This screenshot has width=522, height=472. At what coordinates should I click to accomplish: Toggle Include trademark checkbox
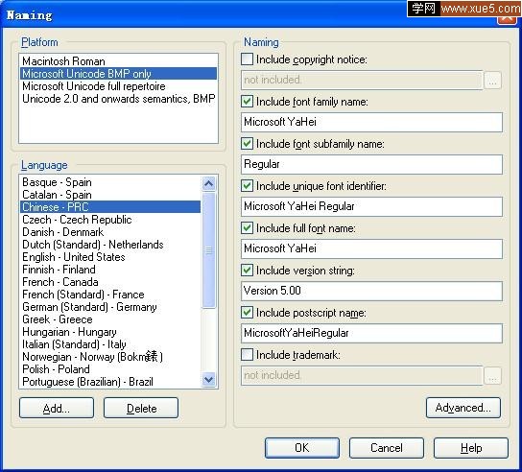(x=247, y=355)
